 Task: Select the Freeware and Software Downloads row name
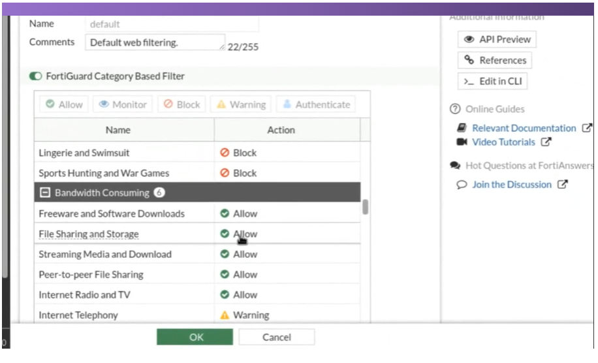pos(112,213)
